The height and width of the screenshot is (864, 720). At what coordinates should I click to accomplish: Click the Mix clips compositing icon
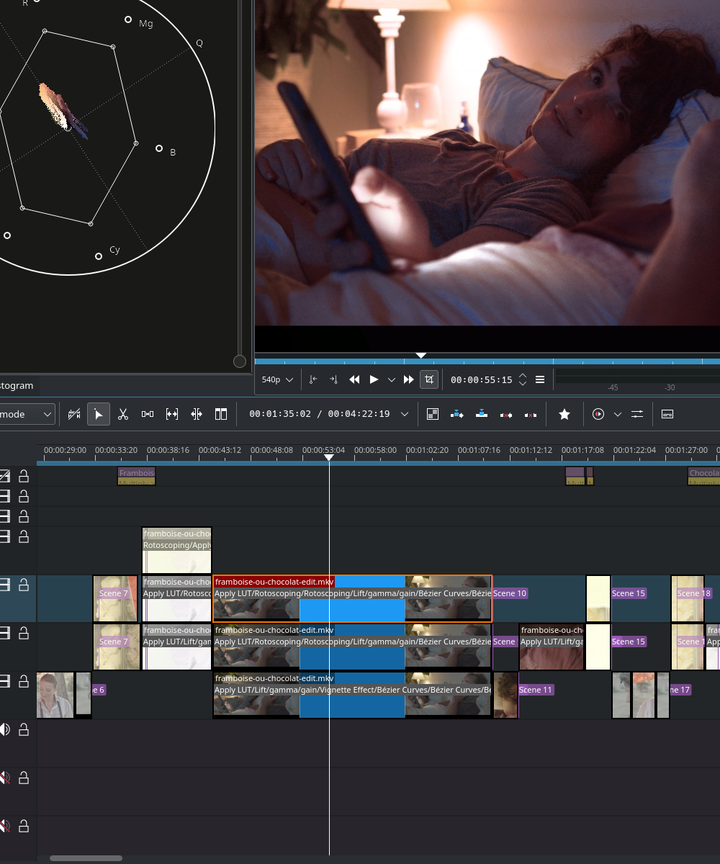[433, 414]
